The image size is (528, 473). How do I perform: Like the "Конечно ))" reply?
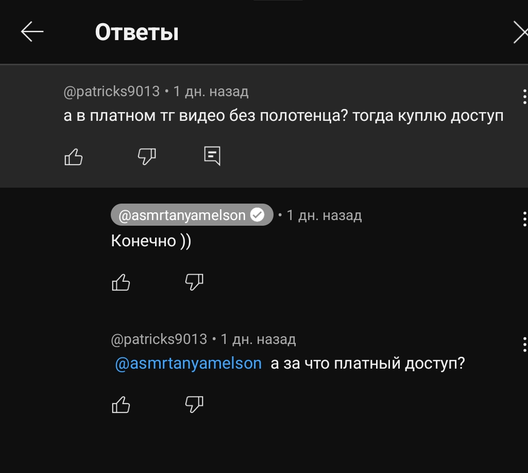click(x=121, y=281)
